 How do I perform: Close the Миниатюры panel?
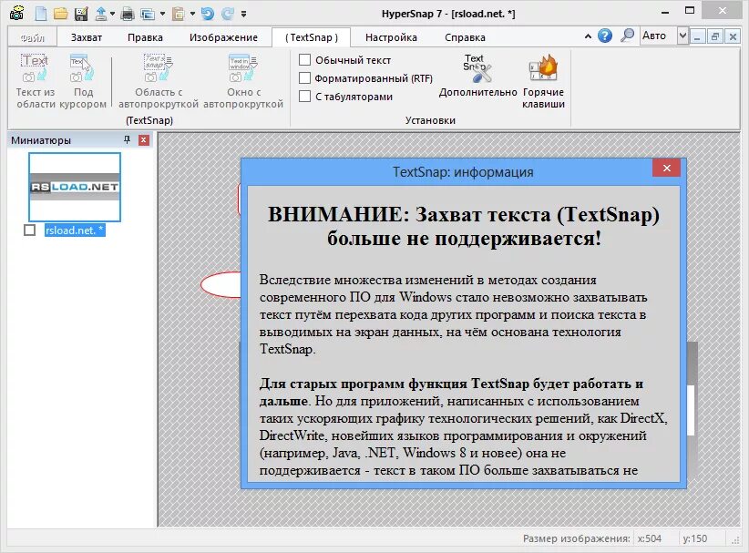click(144, 140)
